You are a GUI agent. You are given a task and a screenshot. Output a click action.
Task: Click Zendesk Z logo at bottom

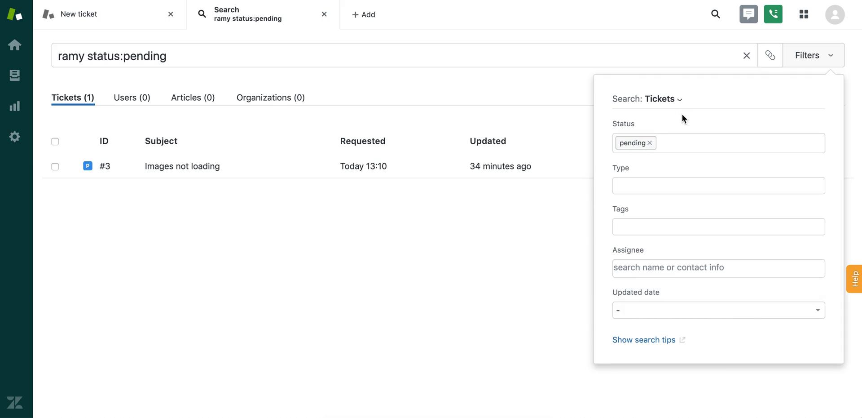[15, 402]
